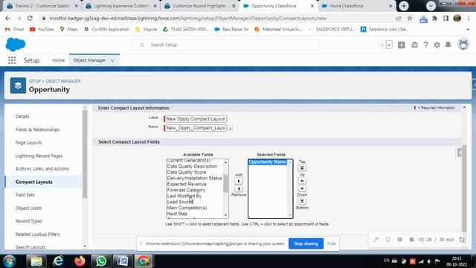
Task: Open Page Layouts in the sidebar
Action: tap(29, 142)
